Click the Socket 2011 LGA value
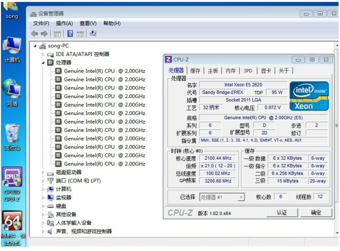The width and height of the screenshot is (340, 251). pyautogui.click(x=243, y=100)
